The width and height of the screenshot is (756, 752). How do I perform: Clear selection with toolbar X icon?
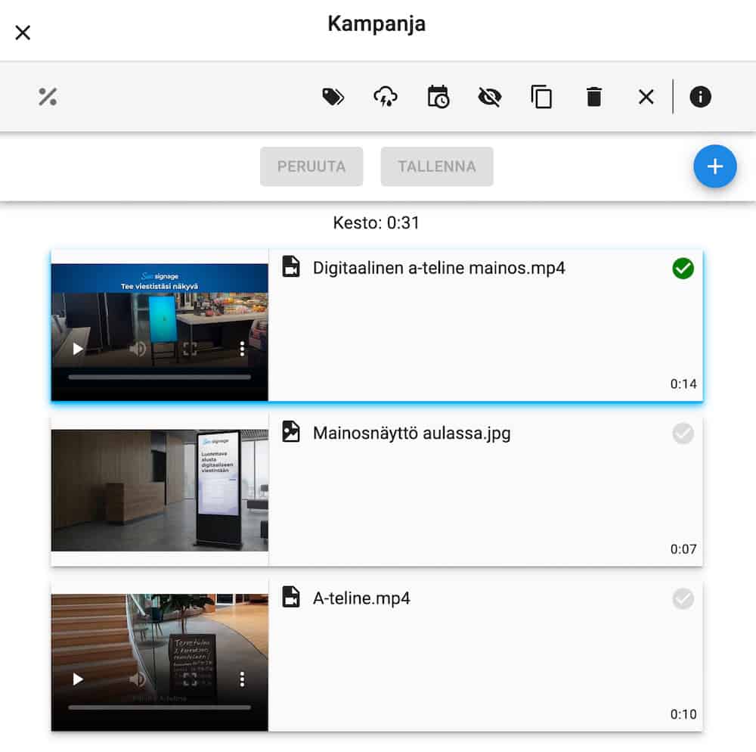click(x=646, y=97)
